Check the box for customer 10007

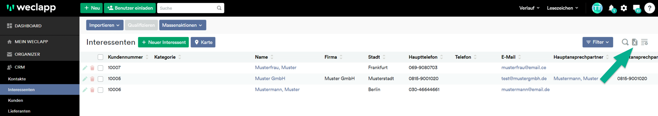coord(100,68)
